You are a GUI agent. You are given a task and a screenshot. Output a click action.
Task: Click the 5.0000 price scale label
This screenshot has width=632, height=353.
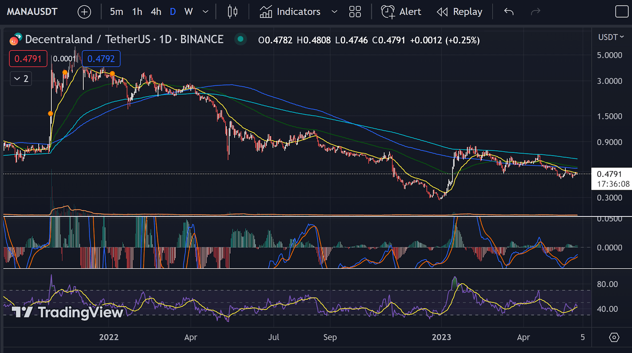(609, 55)
